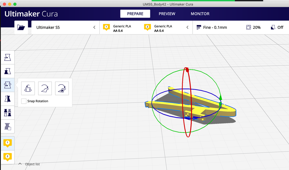
Task: Switch to the MONITOR stage tab
Action: point(200,14)
